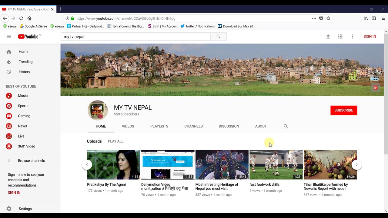388x218 pixels.
Task: Bookmark this page with the star icon
Action: (x=328, y=18)
